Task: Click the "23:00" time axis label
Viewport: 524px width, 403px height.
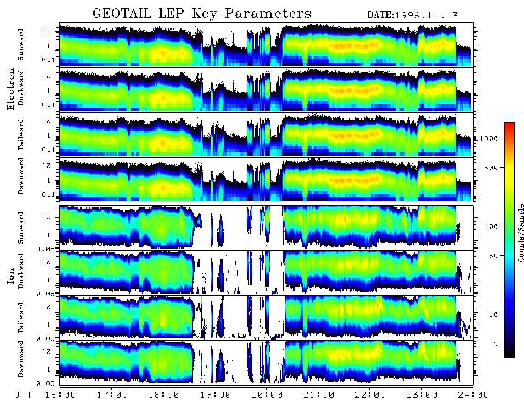Action: pos(422,395)
